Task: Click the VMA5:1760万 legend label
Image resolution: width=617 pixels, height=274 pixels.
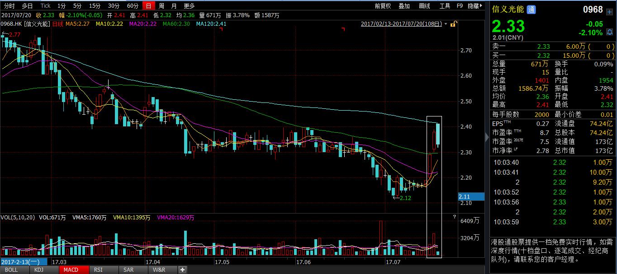Action: pos(90,218)
